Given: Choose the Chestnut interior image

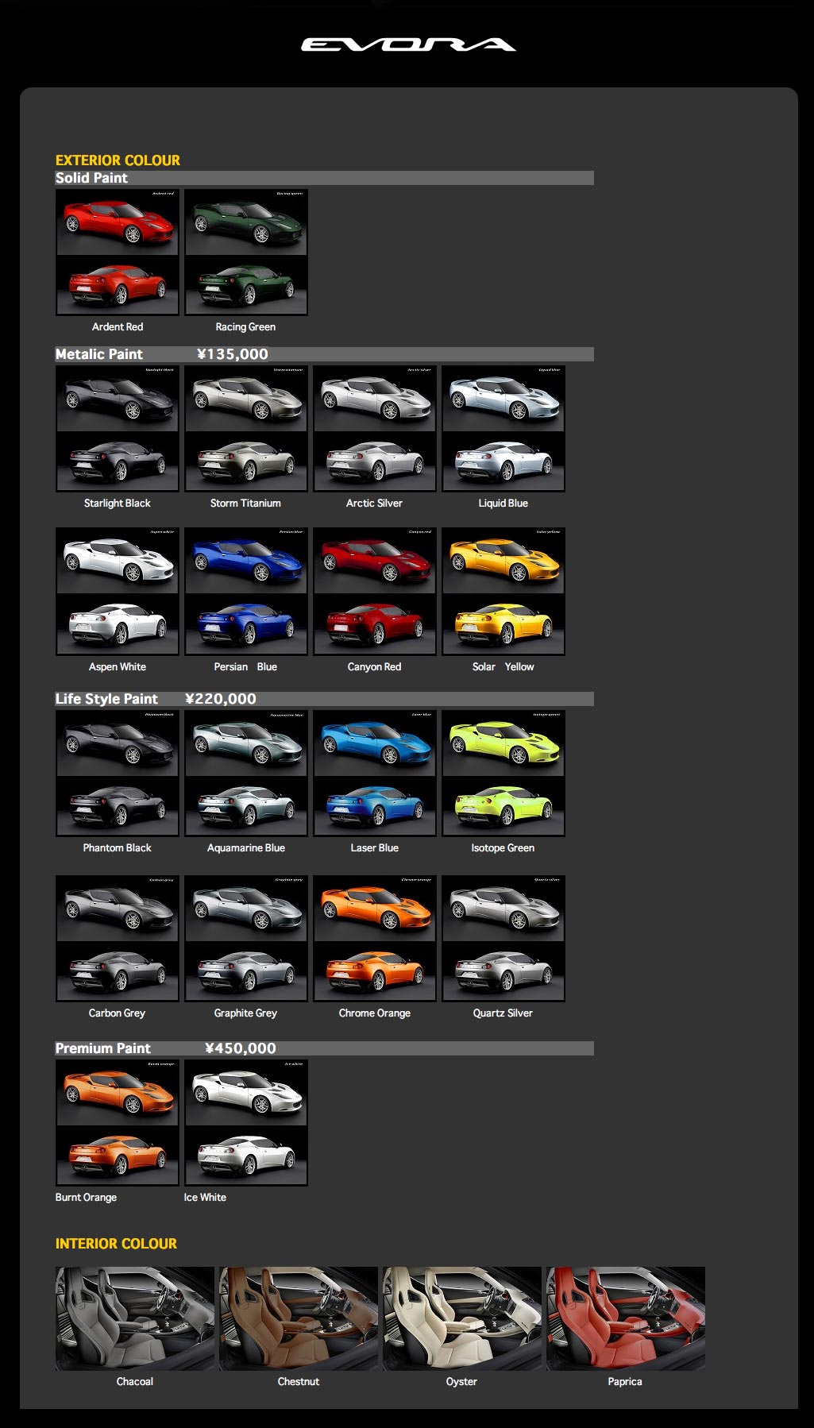Looking at the screenshot, I should 299,1318.
